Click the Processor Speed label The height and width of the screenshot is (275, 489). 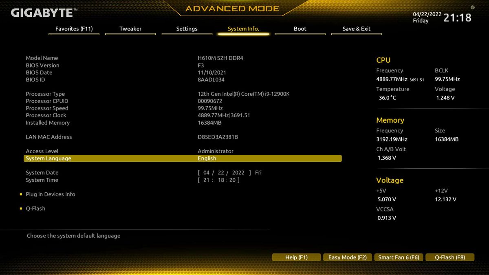[47, 108]
